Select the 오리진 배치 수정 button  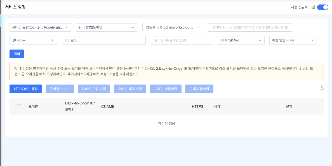coord(130,89)
